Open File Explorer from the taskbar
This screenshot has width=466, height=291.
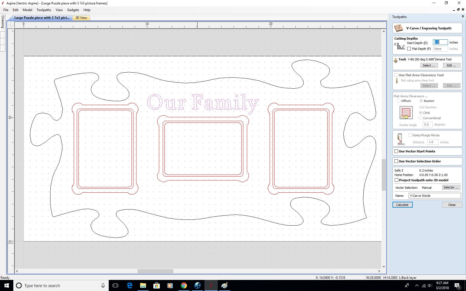[143, 285]
